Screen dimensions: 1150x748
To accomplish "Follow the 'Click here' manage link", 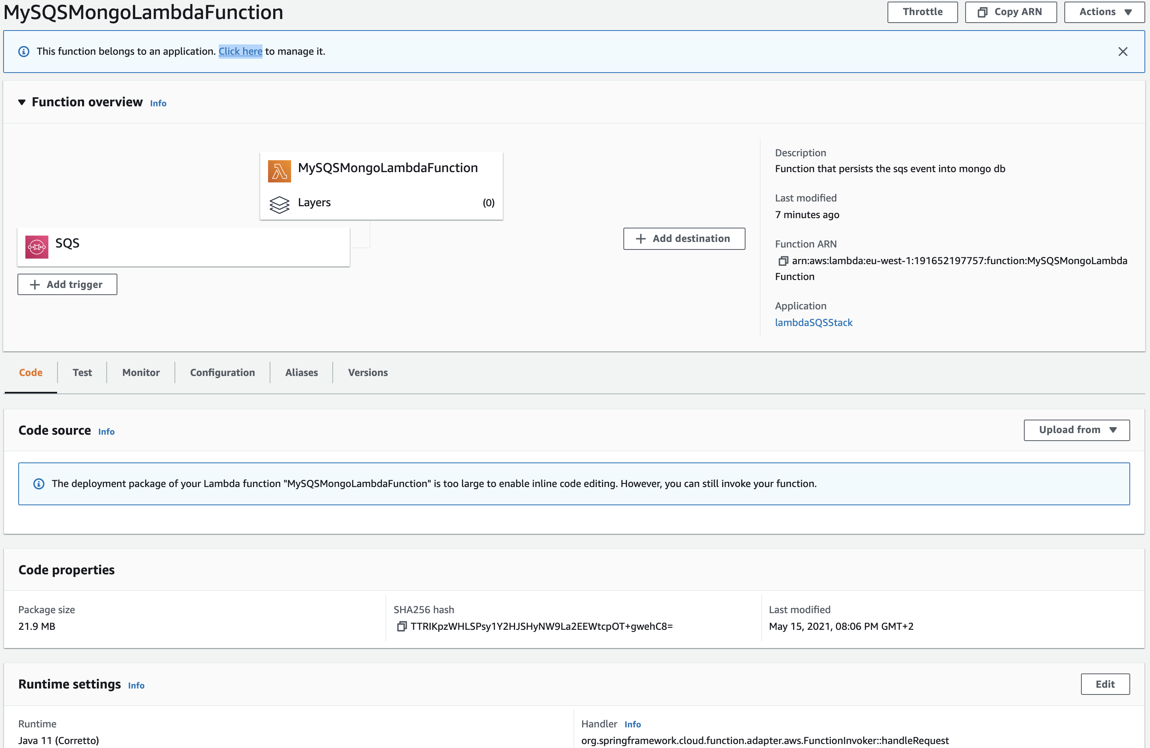I will (240, 51).
